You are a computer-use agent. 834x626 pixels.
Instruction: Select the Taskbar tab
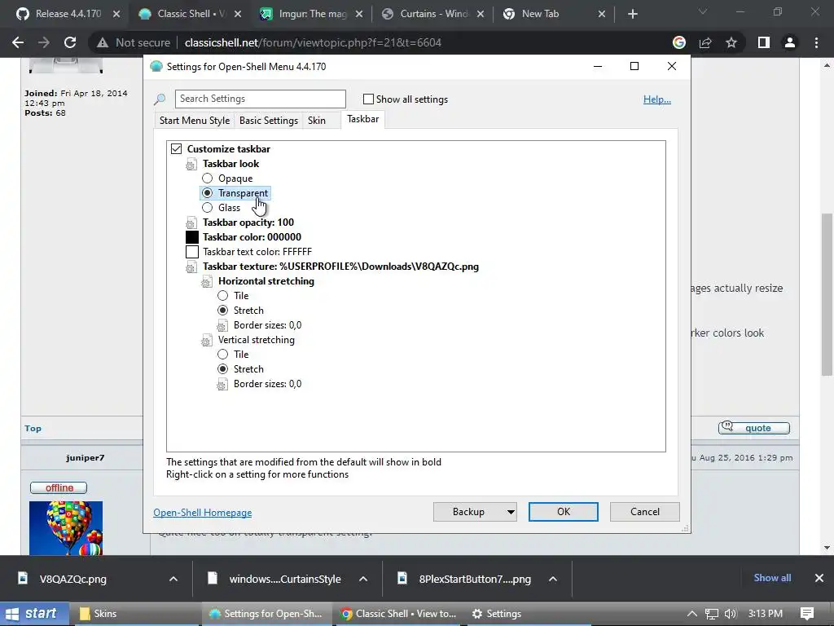point(362,119)
